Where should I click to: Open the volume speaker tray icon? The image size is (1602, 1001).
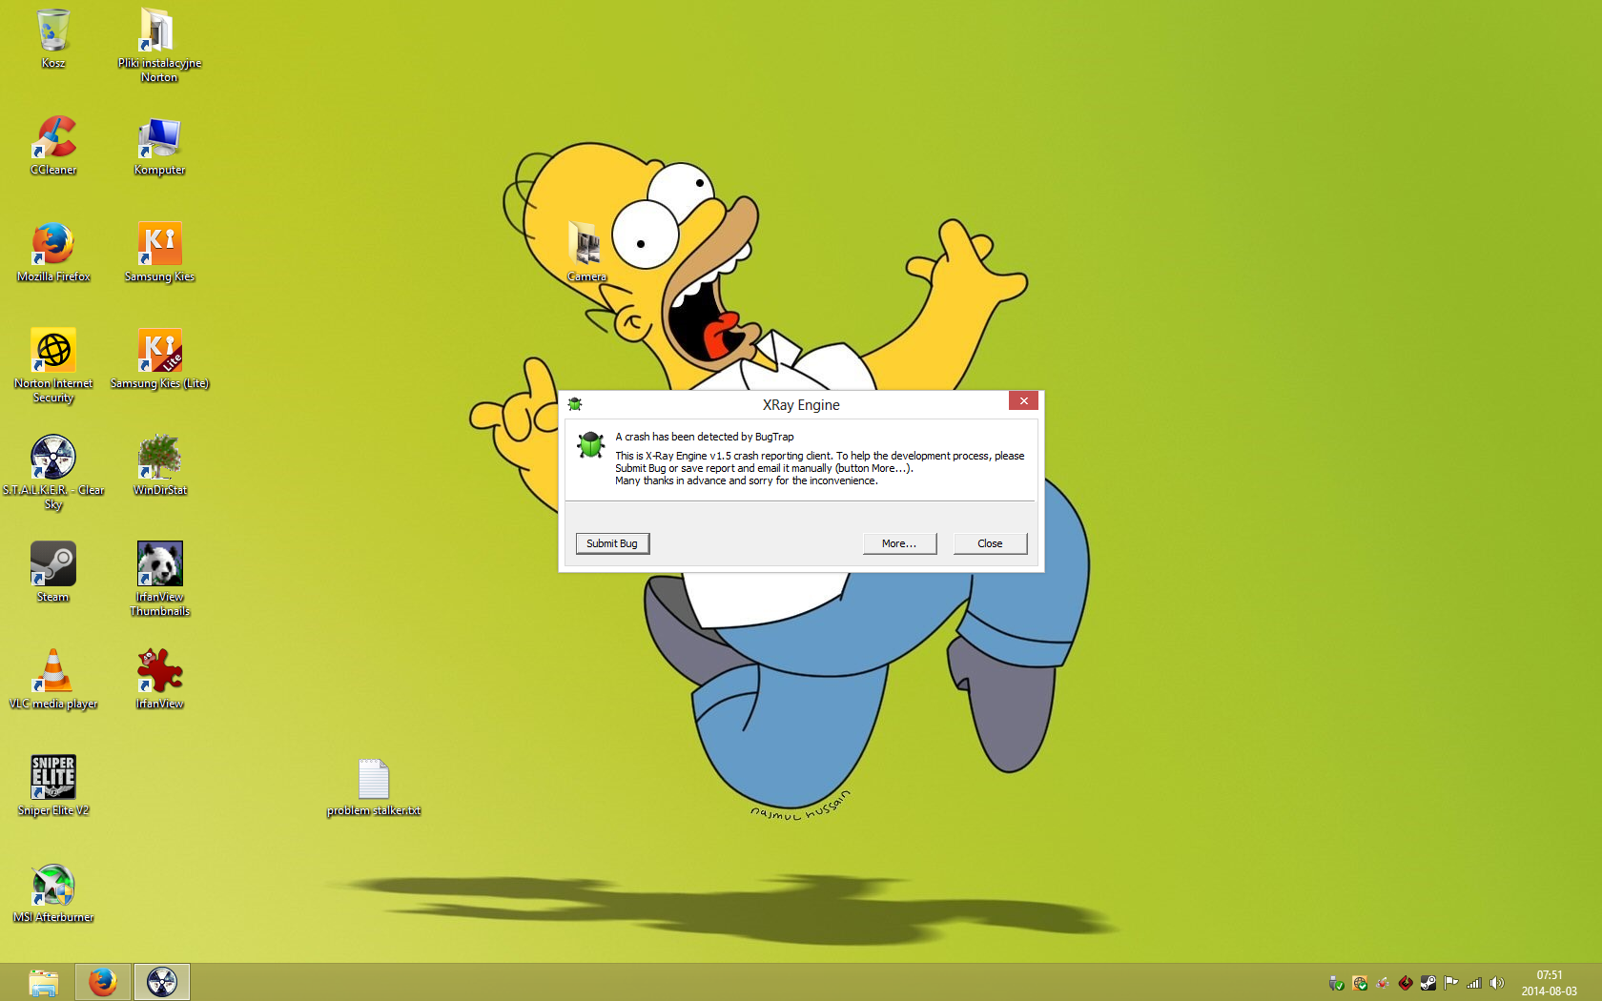pyautogui.click(x=1496, y=983)
